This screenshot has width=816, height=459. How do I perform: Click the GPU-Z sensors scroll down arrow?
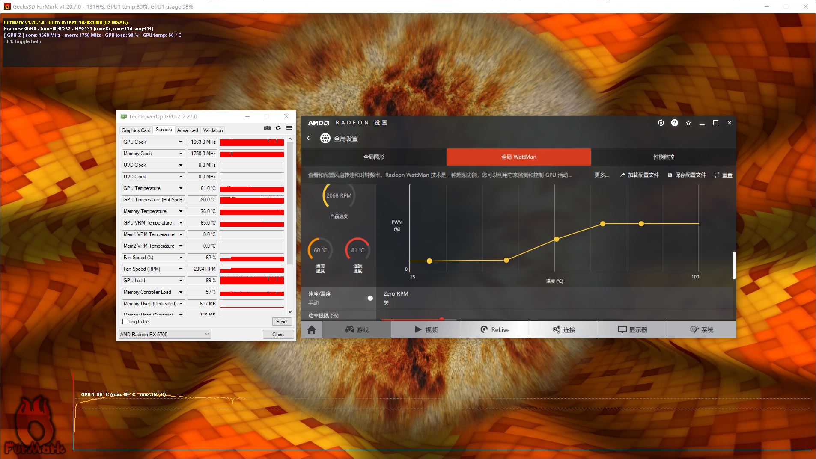[290, 312]
